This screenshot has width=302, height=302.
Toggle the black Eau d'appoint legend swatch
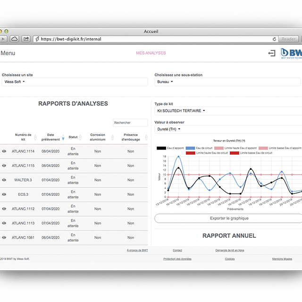[161, 148]
